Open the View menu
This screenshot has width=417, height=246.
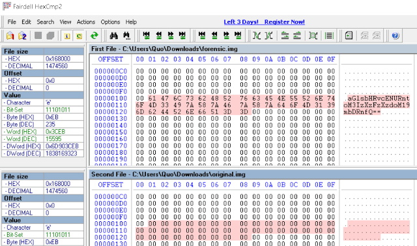[65, 22]
